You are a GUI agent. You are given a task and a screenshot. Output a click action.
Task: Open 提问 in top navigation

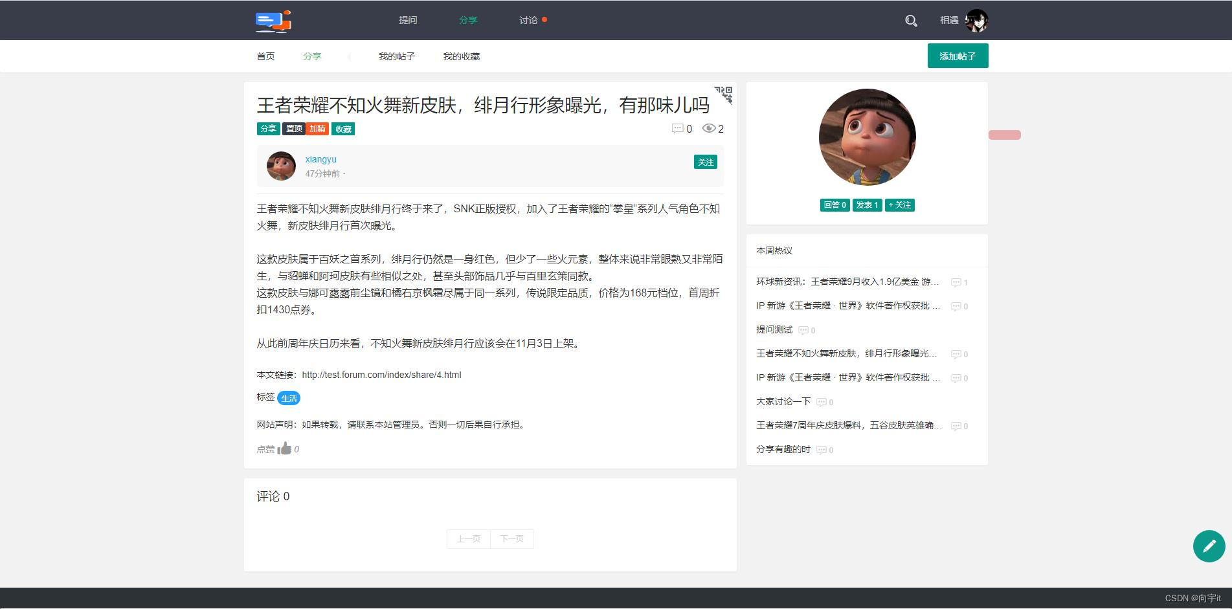[x=408, y=20]
